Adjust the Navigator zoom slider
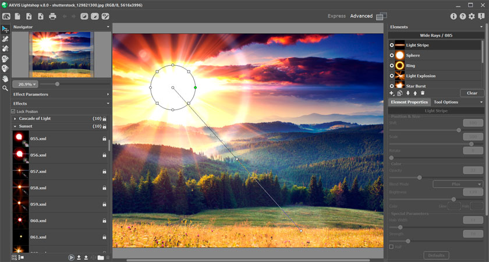The height and width of the screenshot is (262, 489). coord(57,84)
